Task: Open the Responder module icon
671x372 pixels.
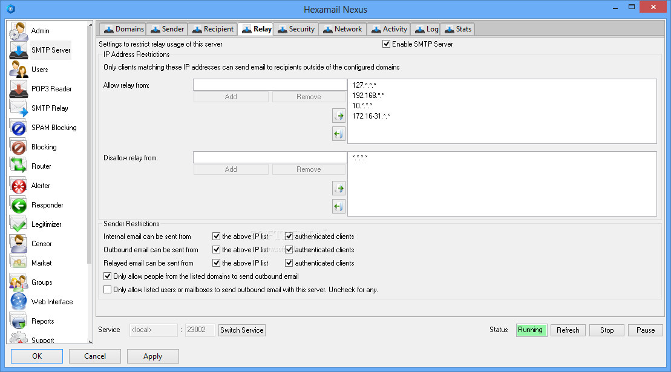Action: [x=18, y=205]
